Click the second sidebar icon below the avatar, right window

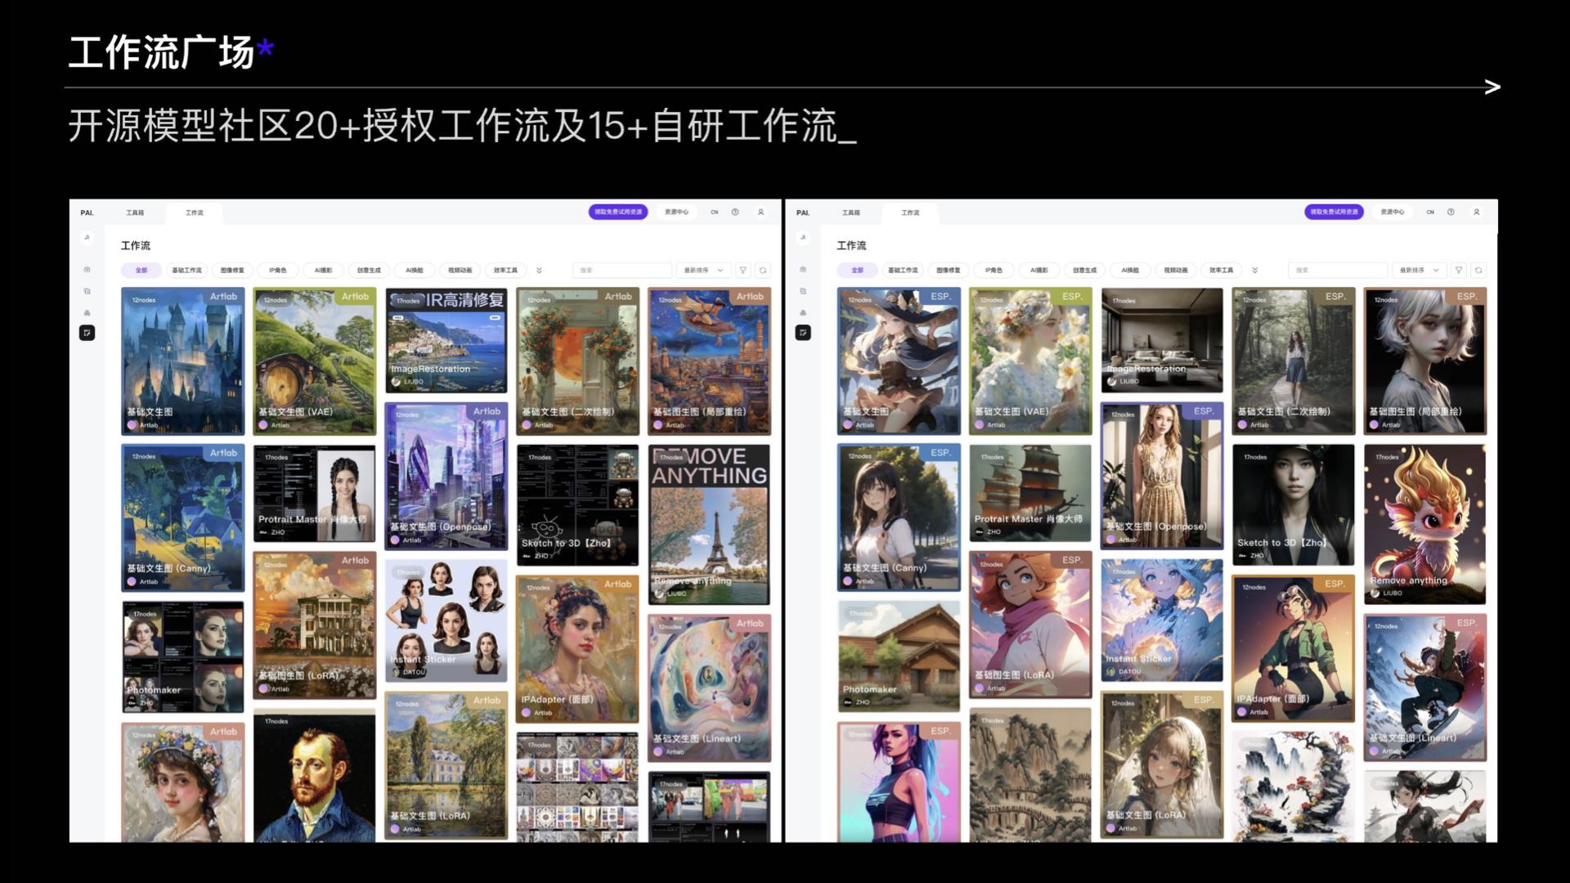point(803,291)
